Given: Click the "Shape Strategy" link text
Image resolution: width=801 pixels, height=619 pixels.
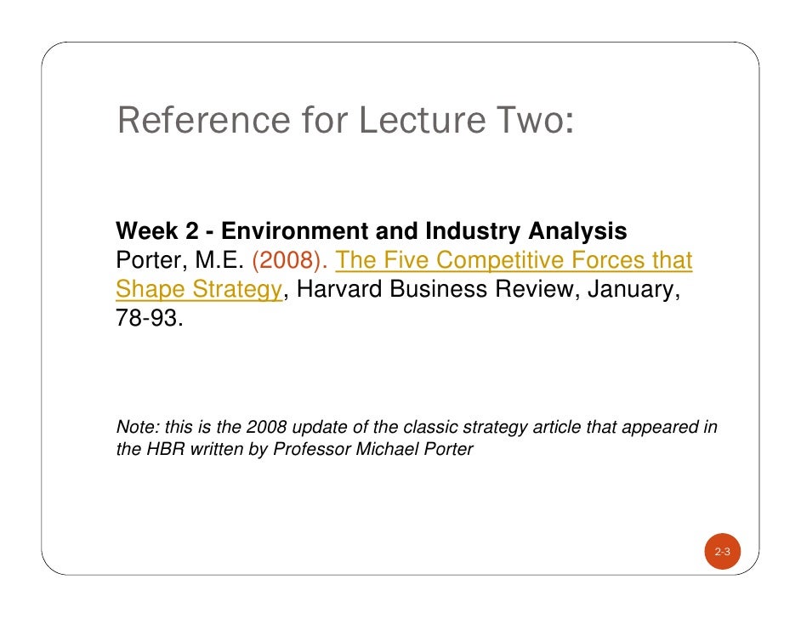Looking at the screenshot, I should point(198,289).
